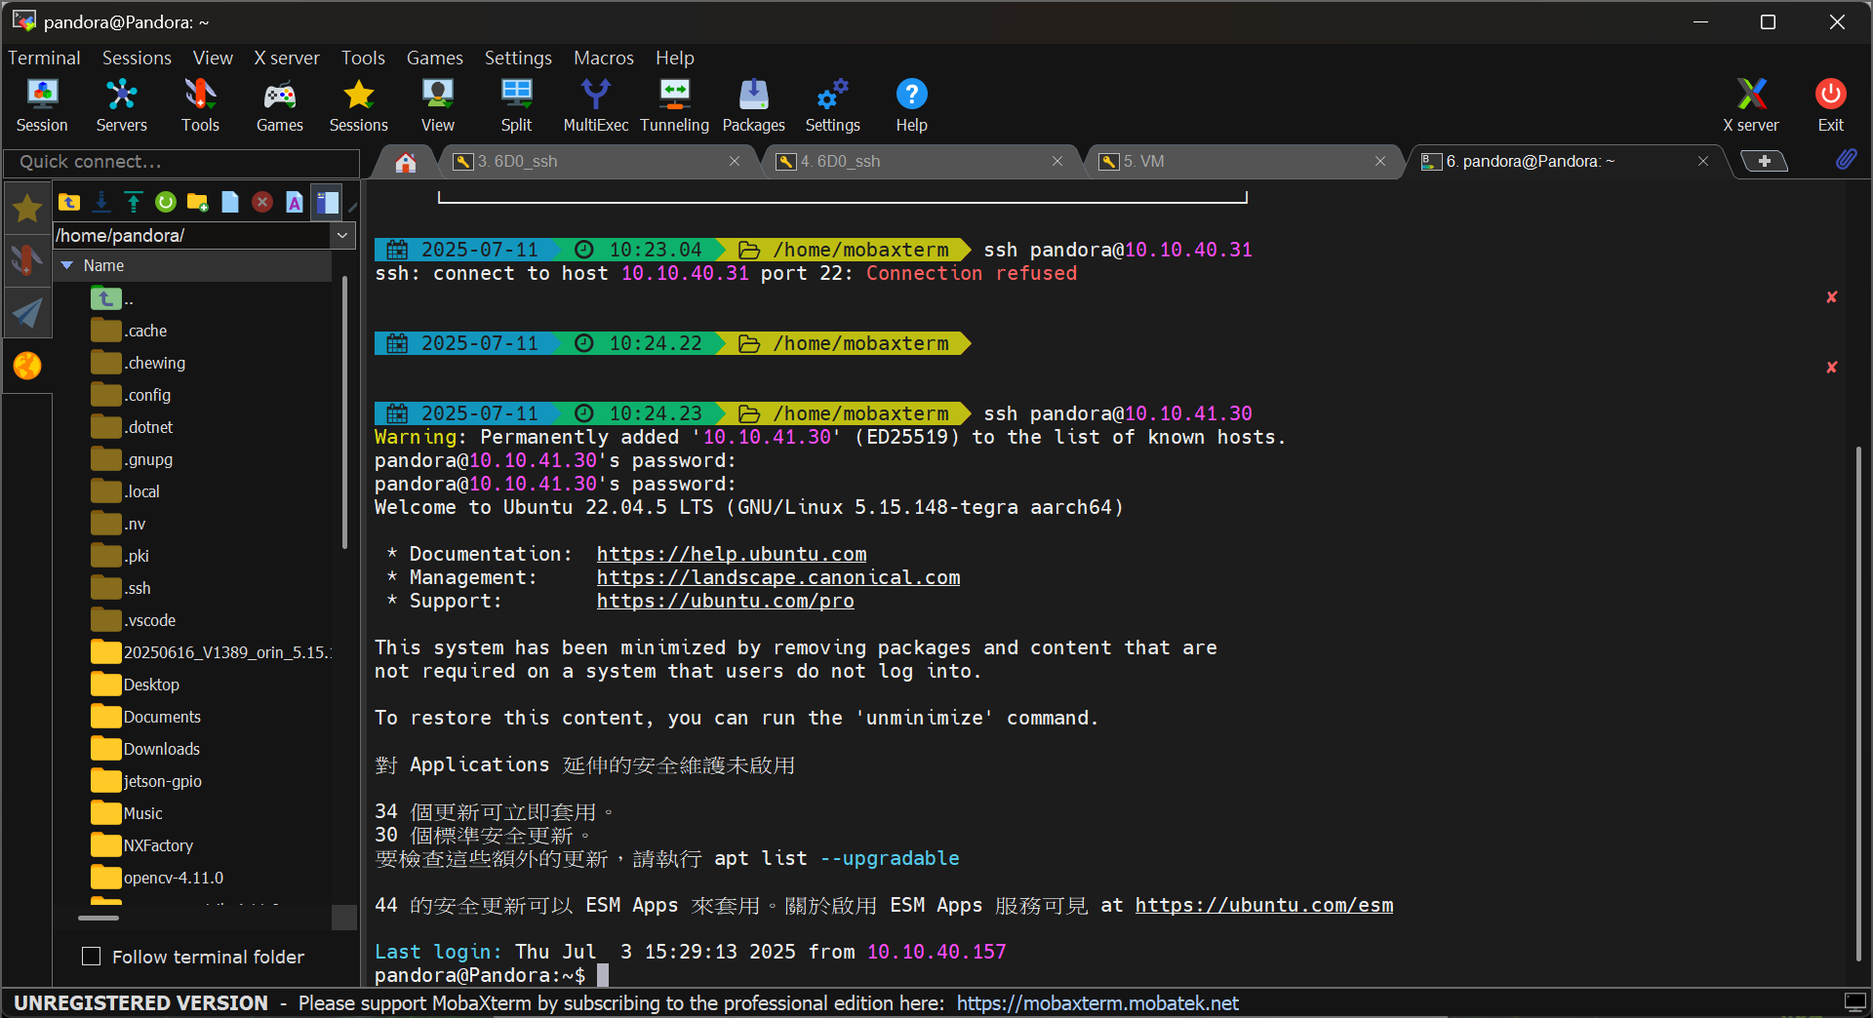The width and height of the screenshot is (1873, 1018).
Task: Toggle sort order on the Name column header
Action: (103, 265)
